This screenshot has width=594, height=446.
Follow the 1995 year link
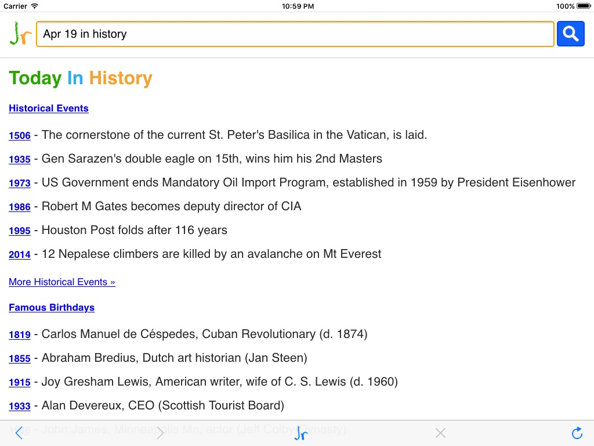(20, 231)
